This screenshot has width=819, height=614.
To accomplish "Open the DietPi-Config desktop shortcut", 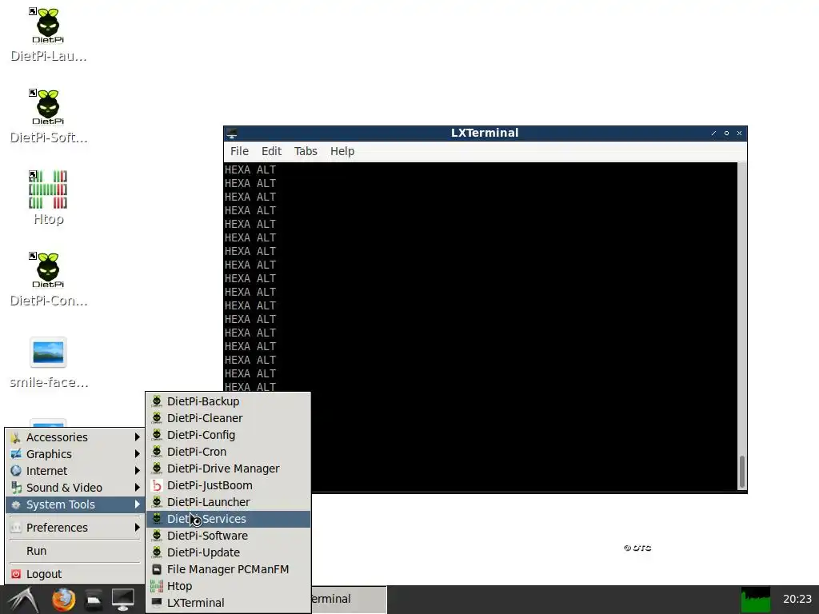I will tap(48, 279).
